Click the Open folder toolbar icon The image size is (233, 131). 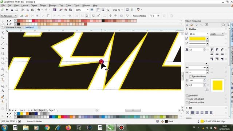click(7, 10)
